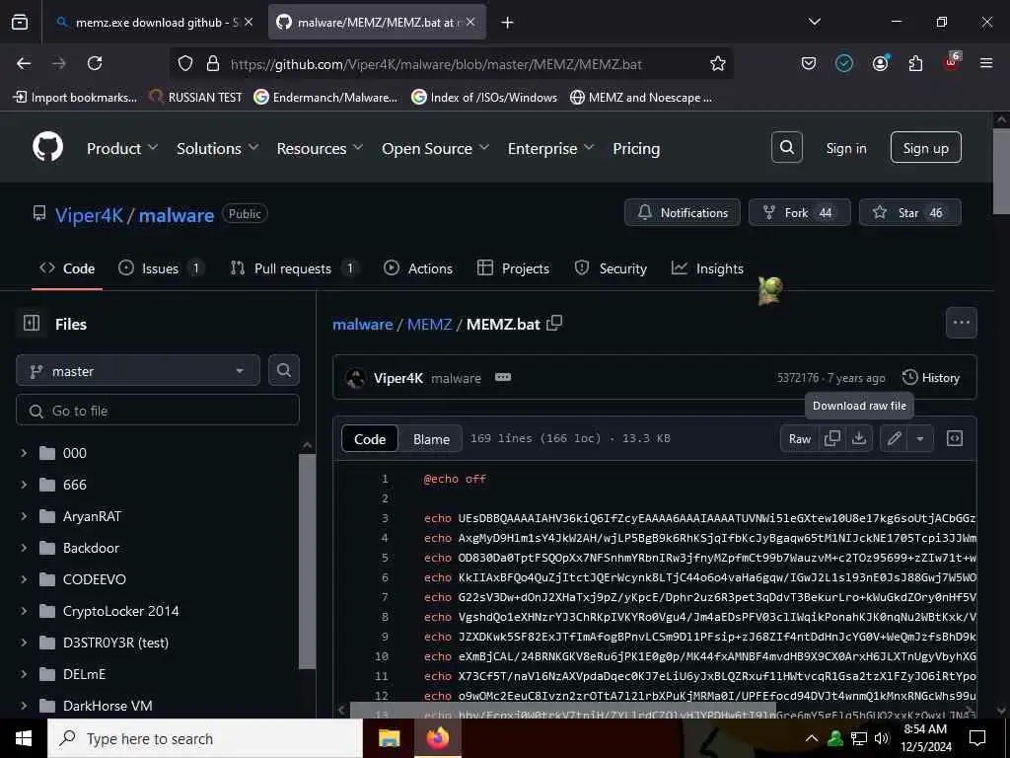Image resolution: width=1010 pixels, height=758 pixels.
Task: Open File Explorer from taskbar
Action: (x=389, y=738)
